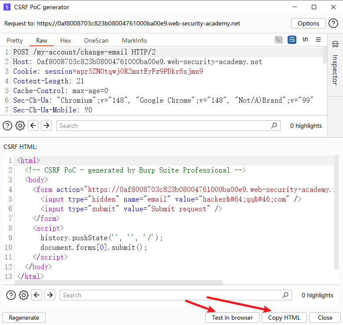Open the Options button

[x=308, y=23]
